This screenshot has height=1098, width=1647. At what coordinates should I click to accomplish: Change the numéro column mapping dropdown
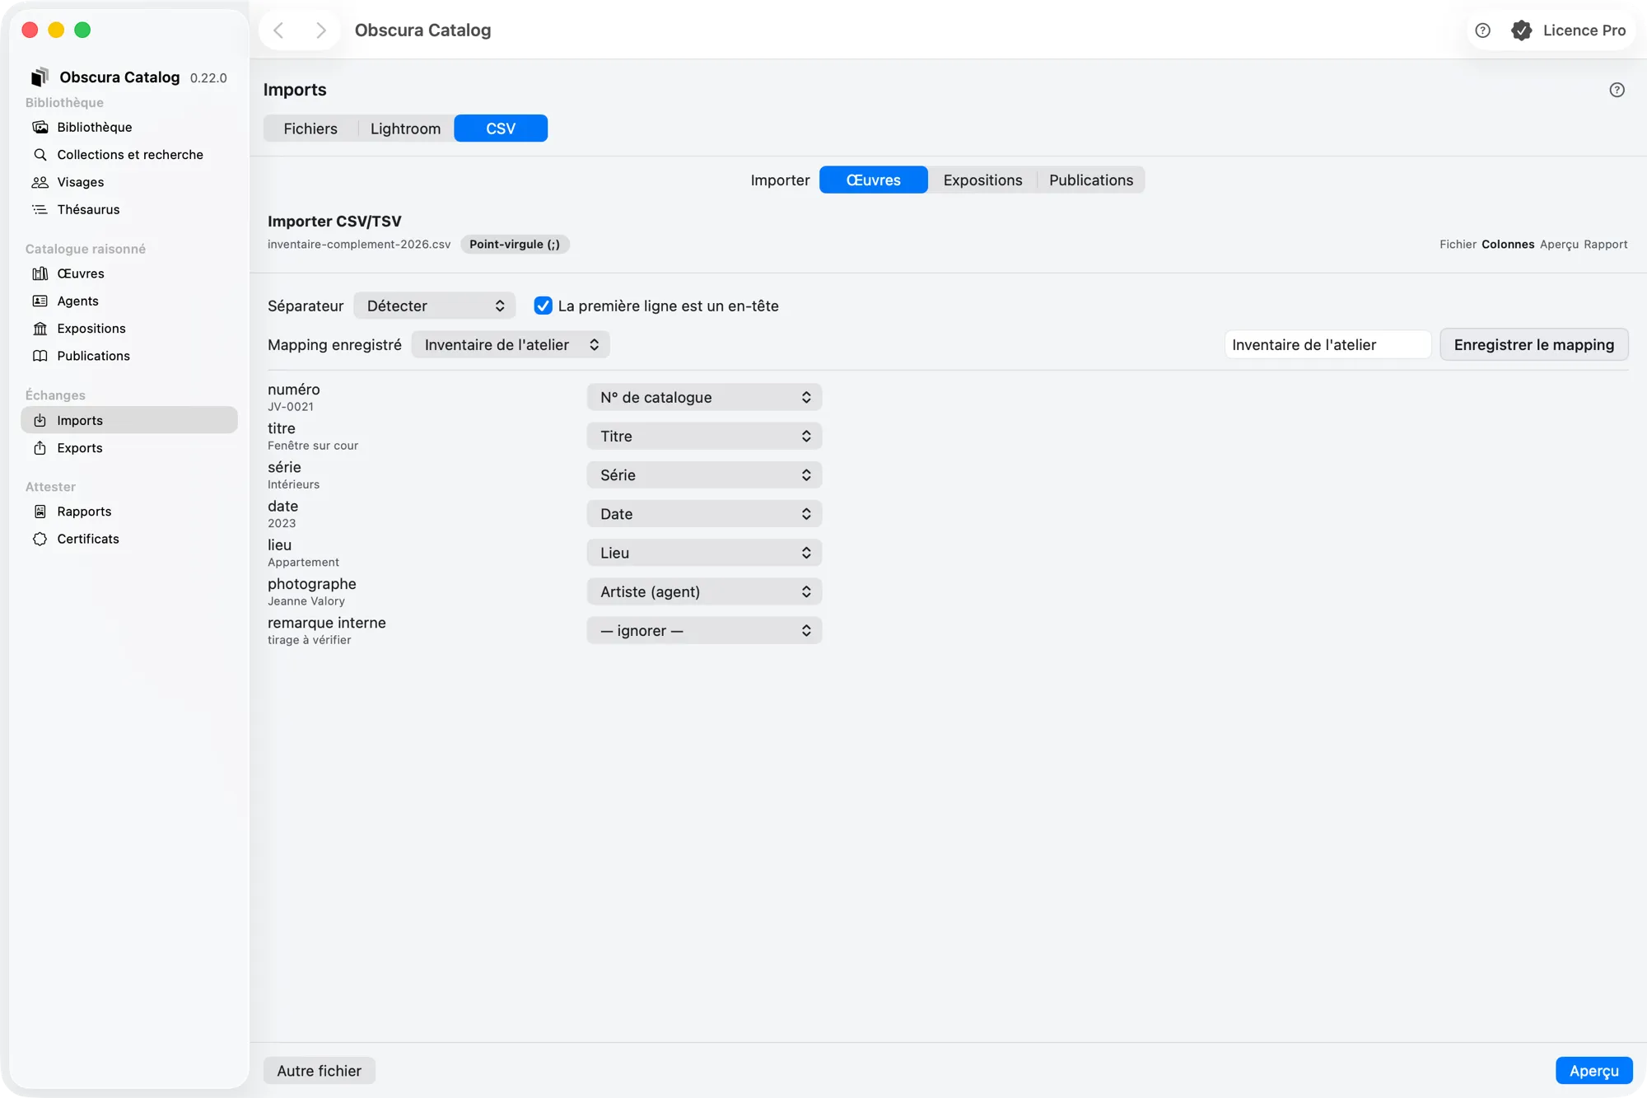pyautogui.click(x=704, y=397)
